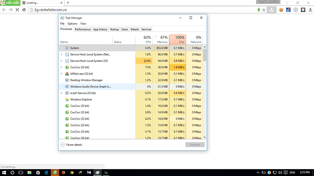This screenshot has width=314, height=176.
Task: Expand the avast! Service process group
Action: 61,93
